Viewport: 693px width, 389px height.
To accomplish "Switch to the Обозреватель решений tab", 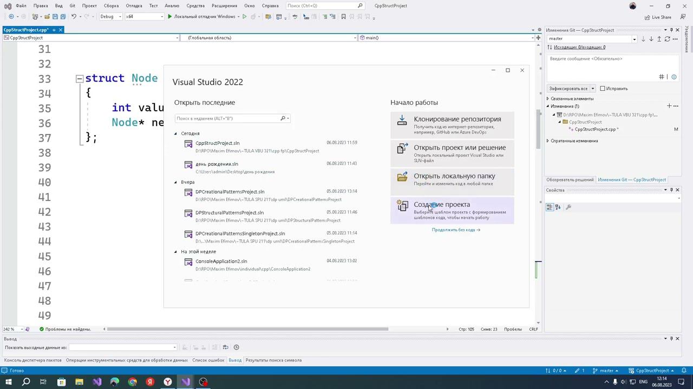I will tap(570, 180).
